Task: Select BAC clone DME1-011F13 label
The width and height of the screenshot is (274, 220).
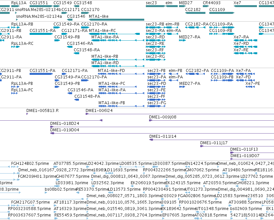Action: click(244, 149)
